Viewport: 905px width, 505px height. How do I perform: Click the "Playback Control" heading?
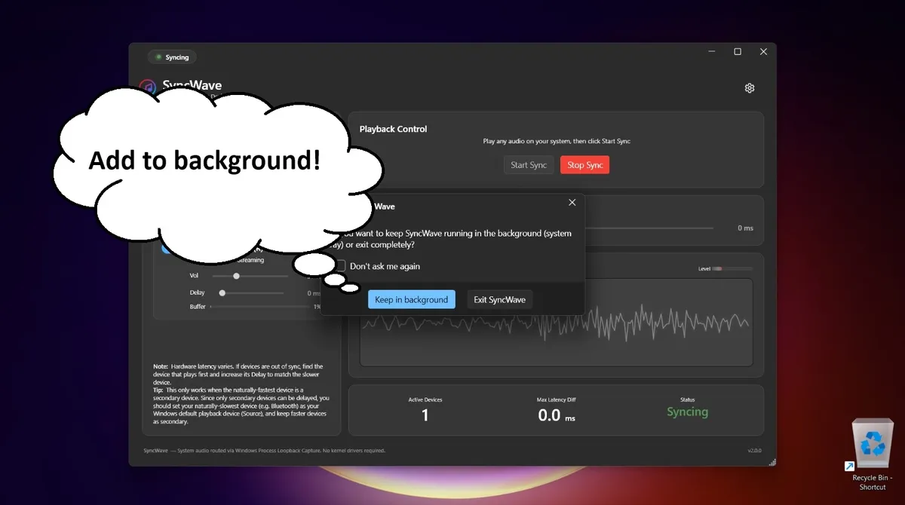[393, 129]
